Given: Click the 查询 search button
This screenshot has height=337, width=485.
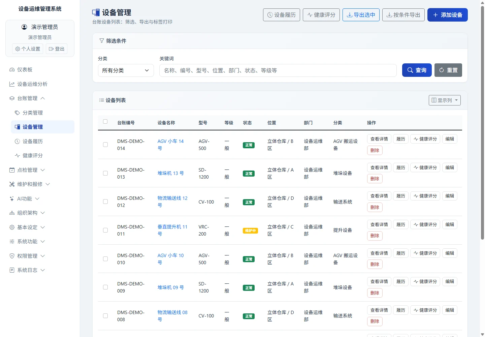Looking at the screenshot, I should tap(417, 70).
